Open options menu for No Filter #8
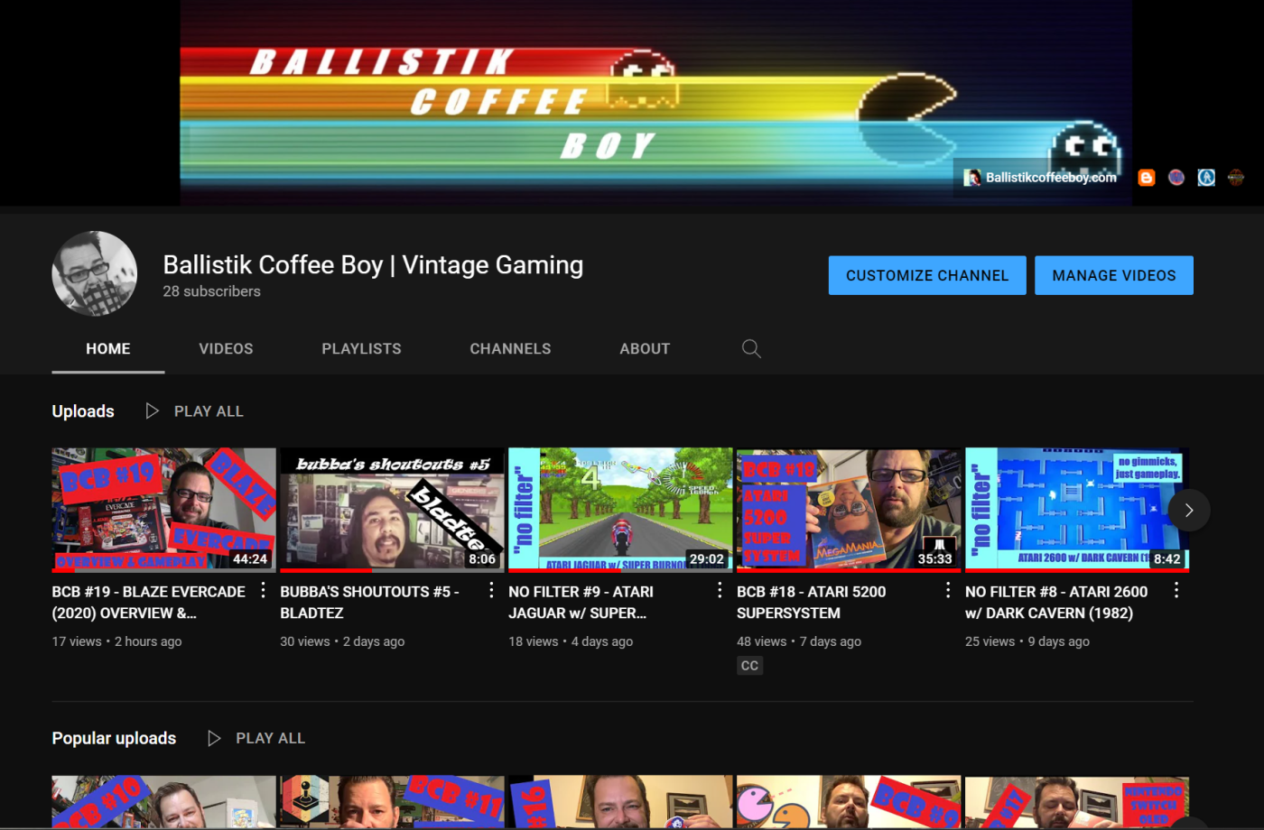 tap(1176, 590)
